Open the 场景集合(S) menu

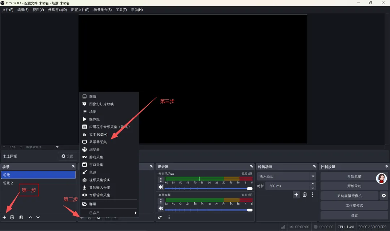tap(103, 10)
